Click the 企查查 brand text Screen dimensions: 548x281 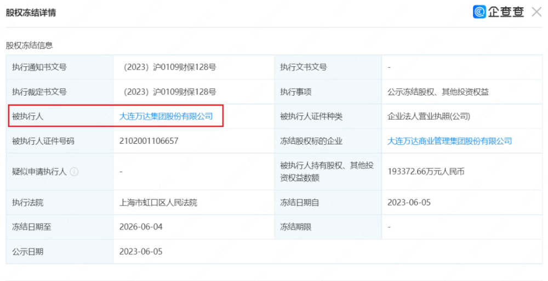(x=506, y=12)
